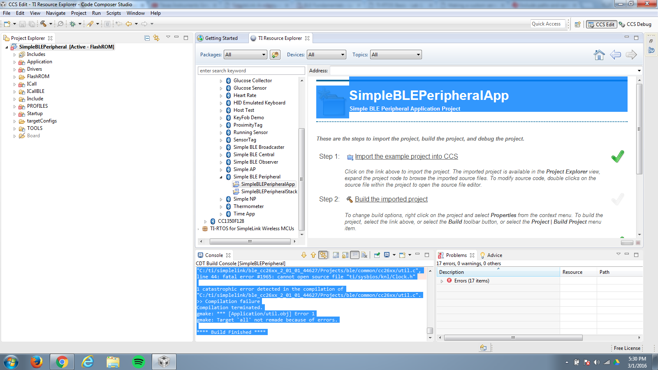The width and height of the screenshot is (658, 370).
Task: Select Heart Rate example in the tree
Action: tap(245, 95)
